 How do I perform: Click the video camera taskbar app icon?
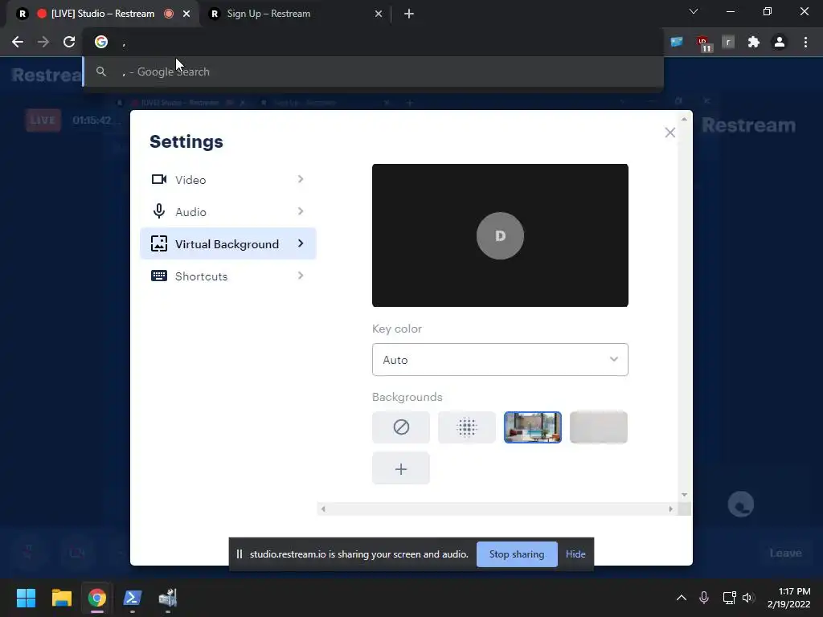[x=168, y=598]
